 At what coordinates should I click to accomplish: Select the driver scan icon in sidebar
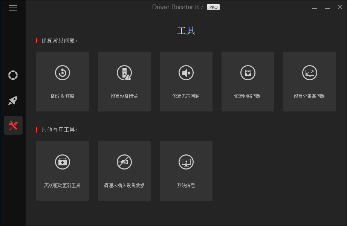tap(13, 75)
